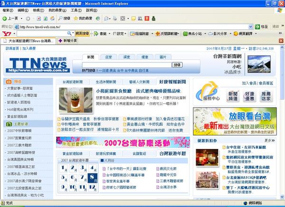Image resolution: width=285 pixels, height=207 pixels.
Task: Open 我的最愛 star favorites button
Action: coord(83,19)
